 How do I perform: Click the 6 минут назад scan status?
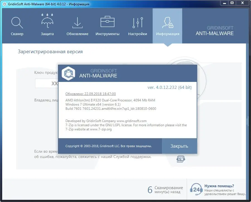(x=166, y=189)
